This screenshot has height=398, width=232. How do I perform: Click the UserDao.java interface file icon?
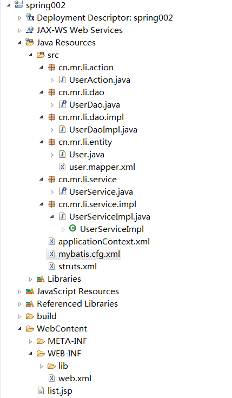coord(62,104)
